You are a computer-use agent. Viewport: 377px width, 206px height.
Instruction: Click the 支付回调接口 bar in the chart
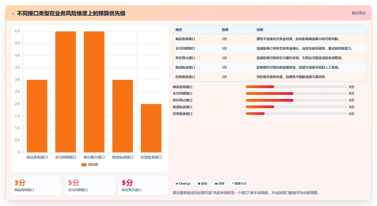pos(66,92)
